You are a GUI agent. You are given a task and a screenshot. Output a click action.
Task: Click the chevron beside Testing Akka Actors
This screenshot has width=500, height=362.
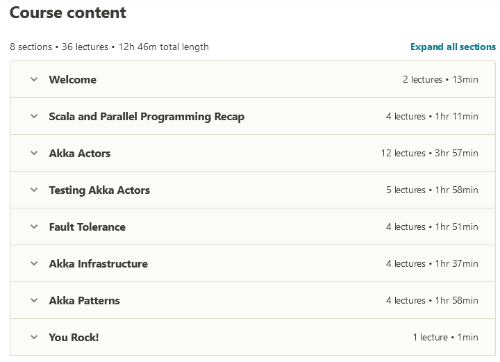click(x=33, y=190)
